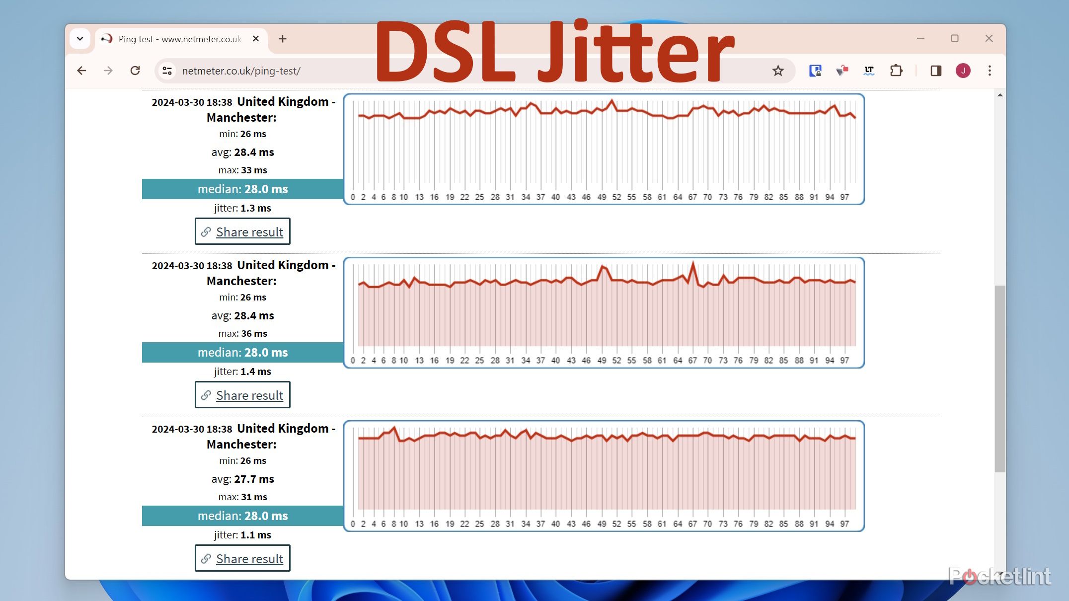
Task: Toggle the browser side panel icon
Action: tap(936, 71)
